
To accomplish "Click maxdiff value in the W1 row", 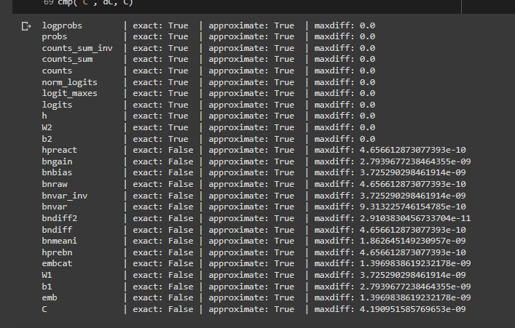I will [x=412, y=275].
